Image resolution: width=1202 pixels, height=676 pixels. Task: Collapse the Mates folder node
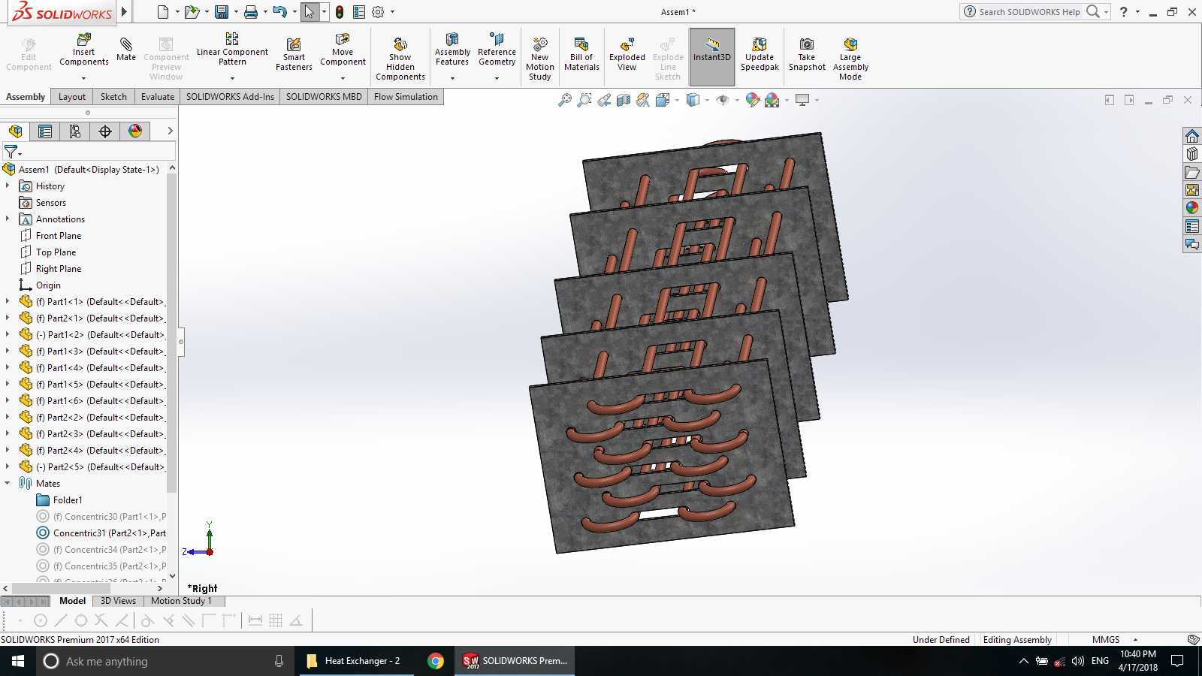point(8,483)
